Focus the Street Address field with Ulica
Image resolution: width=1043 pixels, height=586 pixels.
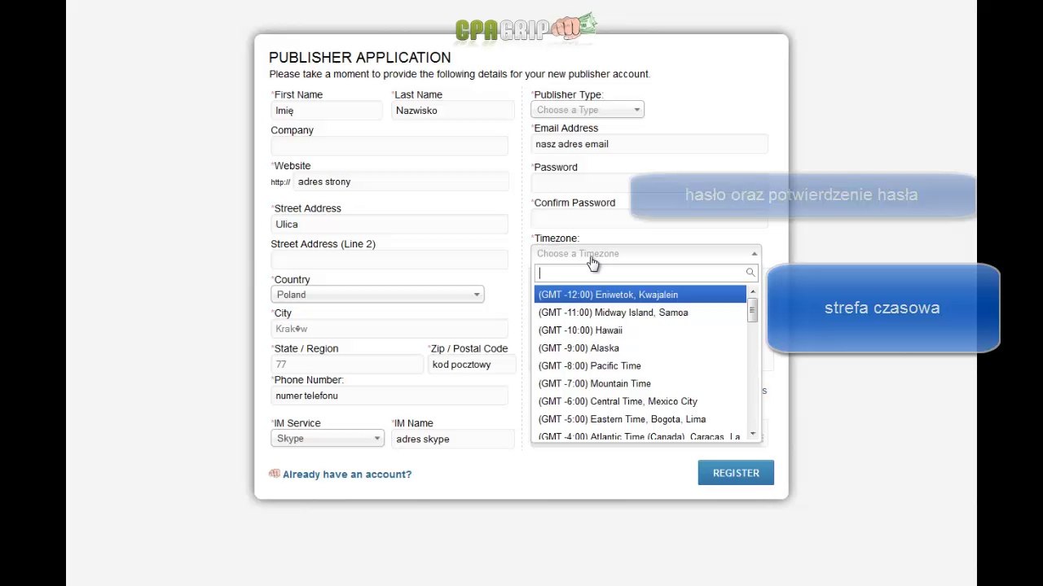coord(389,225)
